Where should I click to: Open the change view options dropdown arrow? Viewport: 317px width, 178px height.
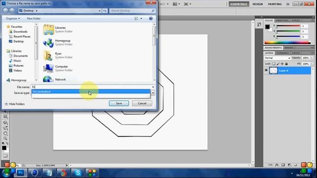[x=141, y=18]
